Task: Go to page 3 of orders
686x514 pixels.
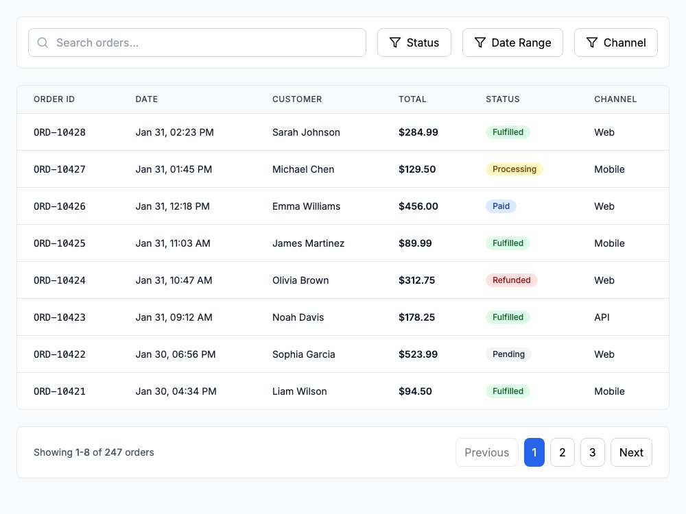Action: [x=593, y=452]
